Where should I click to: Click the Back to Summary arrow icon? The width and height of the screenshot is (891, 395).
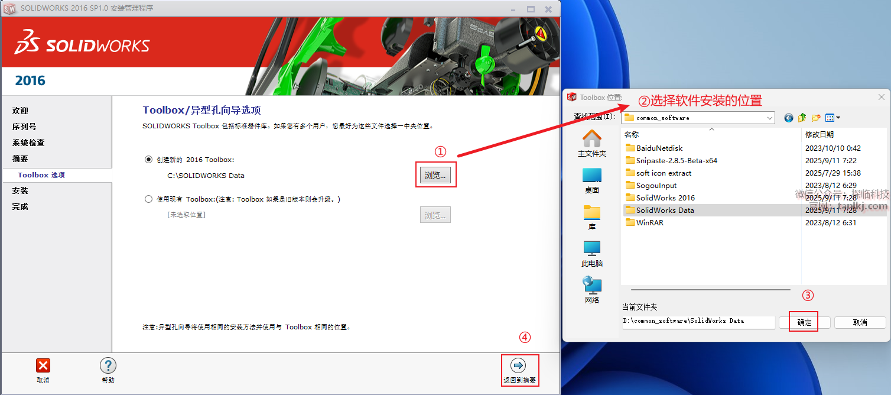coord(518,365)
